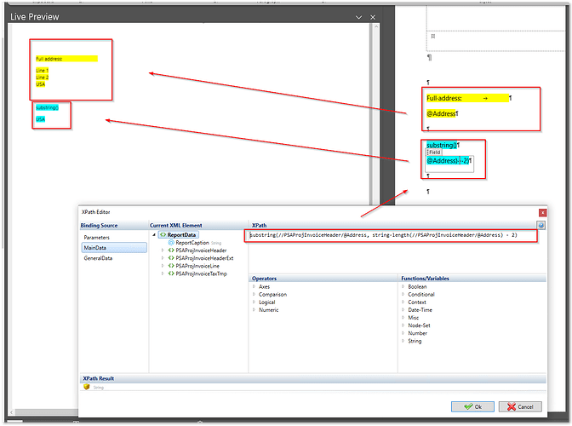
Task: Expand Axes operators group
Action: pos(254,286)
